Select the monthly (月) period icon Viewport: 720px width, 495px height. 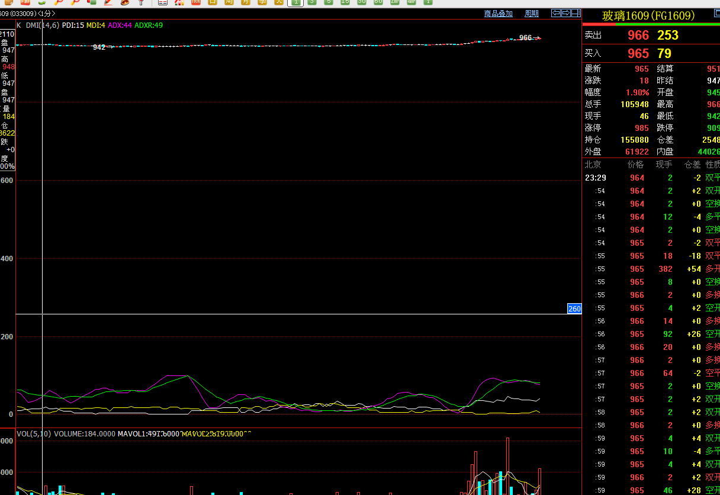pyautogui.click(x=246, y=2)
